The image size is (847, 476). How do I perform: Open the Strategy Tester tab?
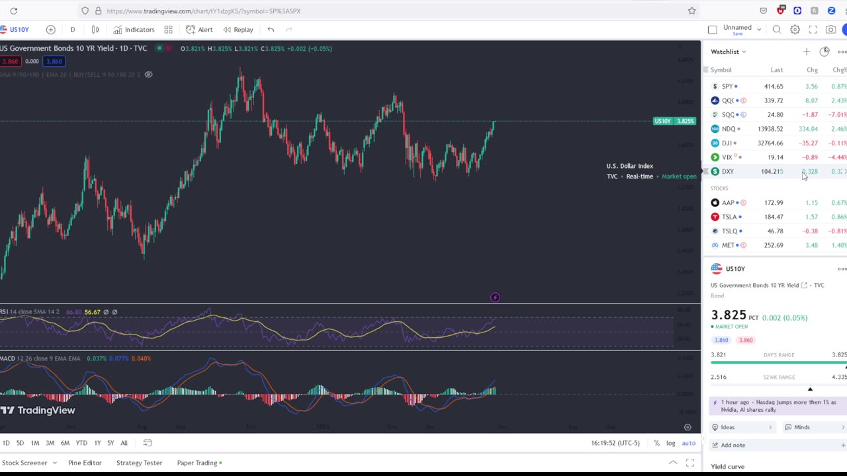pos(139,463)
